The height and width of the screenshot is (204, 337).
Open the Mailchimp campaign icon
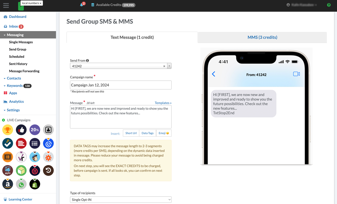[35, 157]
